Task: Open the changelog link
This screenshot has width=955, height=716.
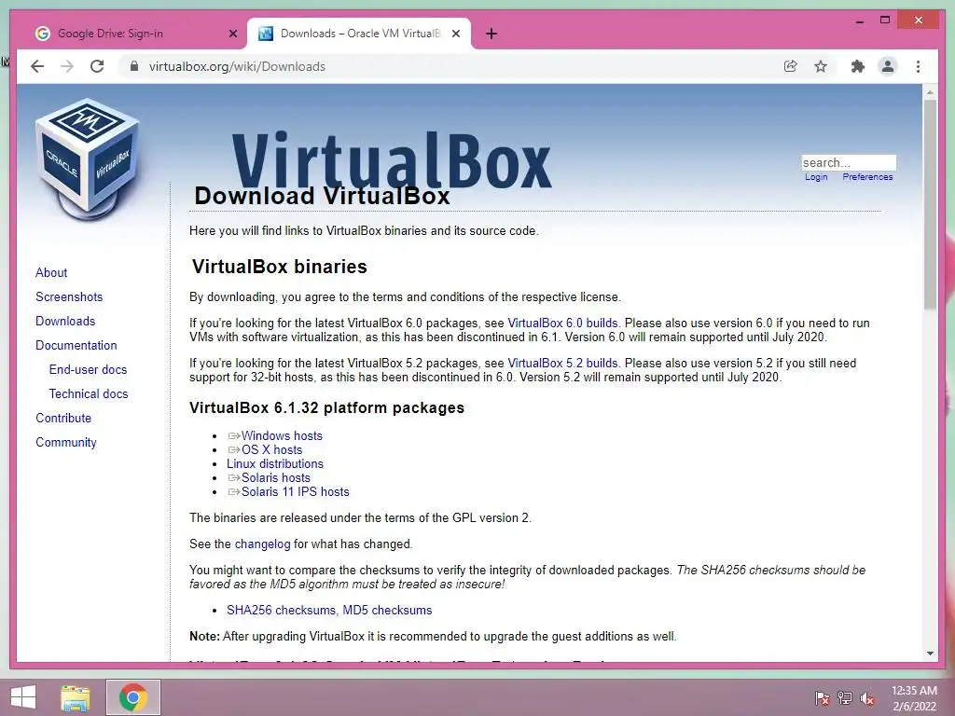Action: 262,544
